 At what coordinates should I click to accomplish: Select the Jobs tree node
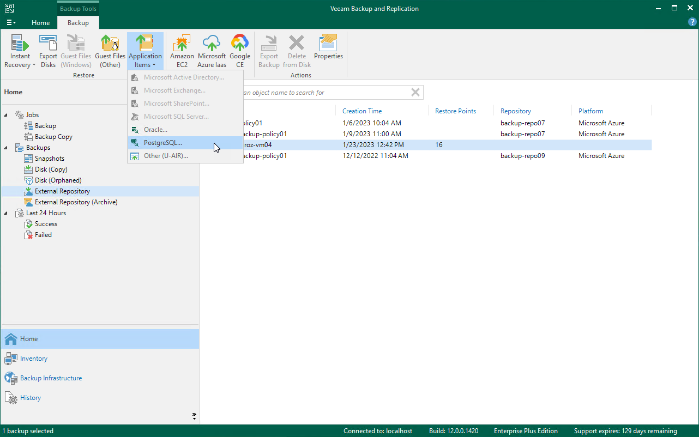[32, 115]
